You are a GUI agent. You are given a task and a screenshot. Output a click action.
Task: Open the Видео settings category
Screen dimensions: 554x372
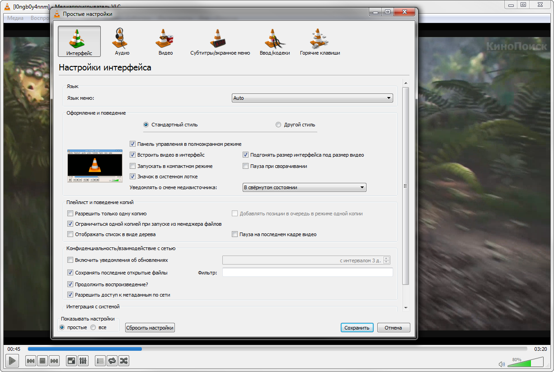click(165, 42)
